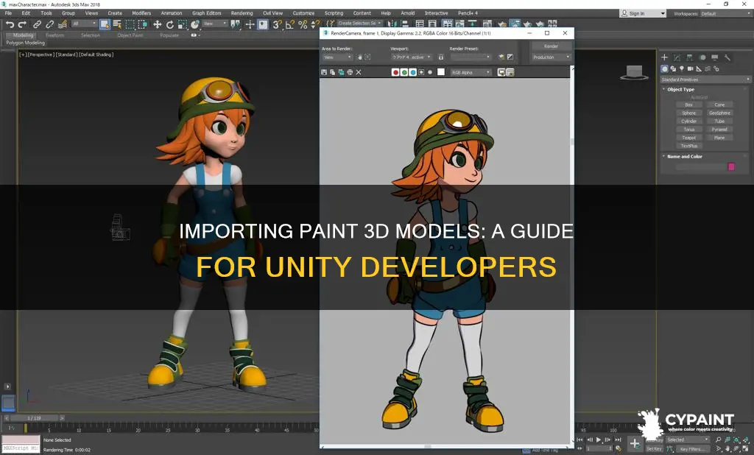Open the Graph Editors menu
The height and width of the screenshot is (455, 754).
tap(206, 13)
